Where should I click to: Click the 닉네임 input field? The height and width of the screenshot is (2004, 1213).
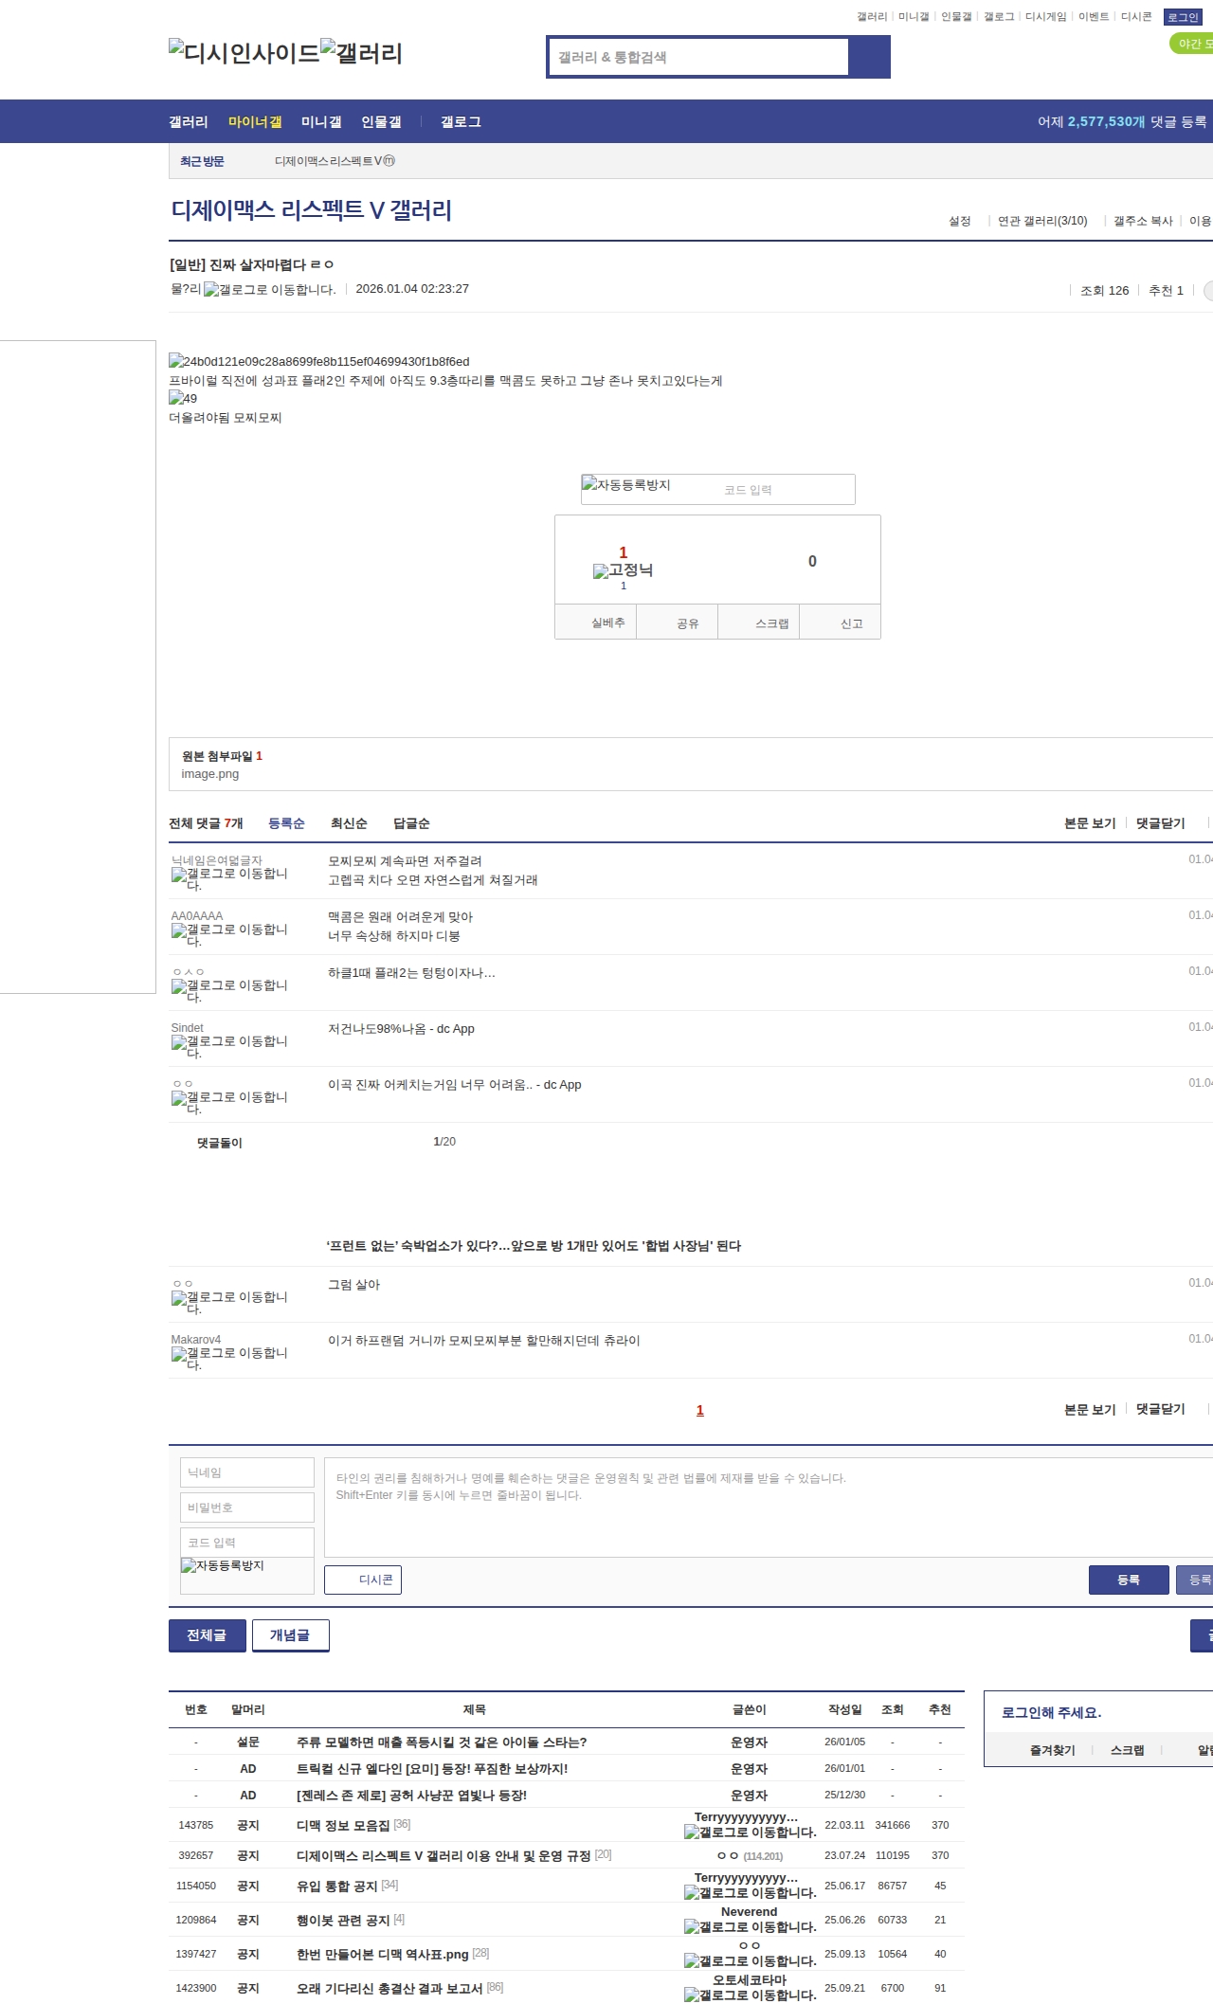(x=246, y=1472)
